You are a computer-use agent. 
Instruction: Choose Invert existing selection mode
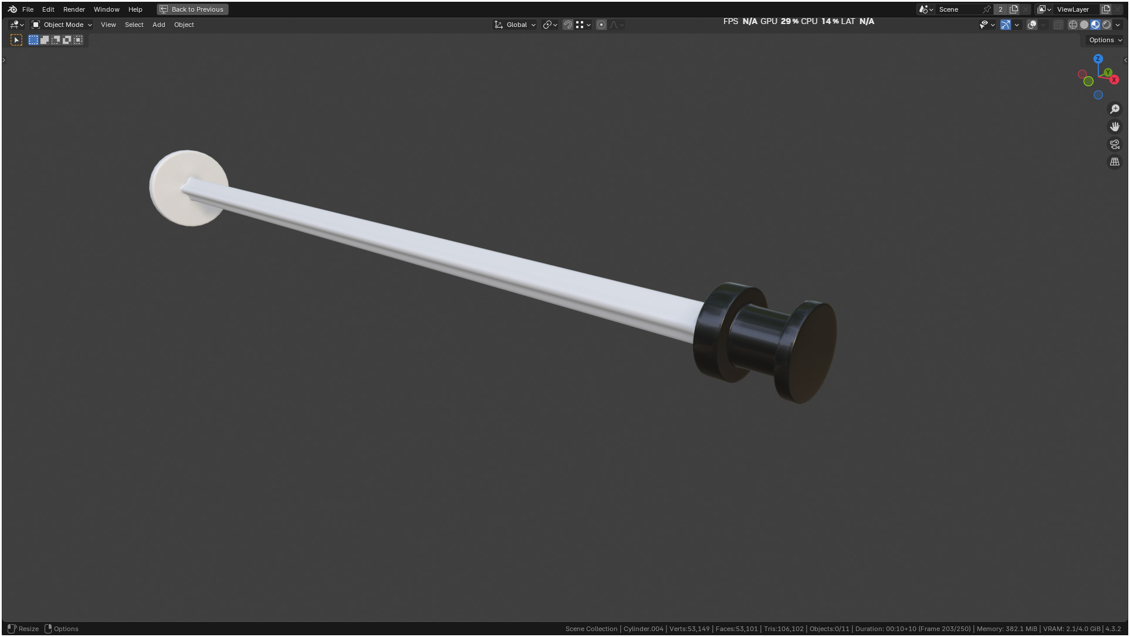click(67, 40)
